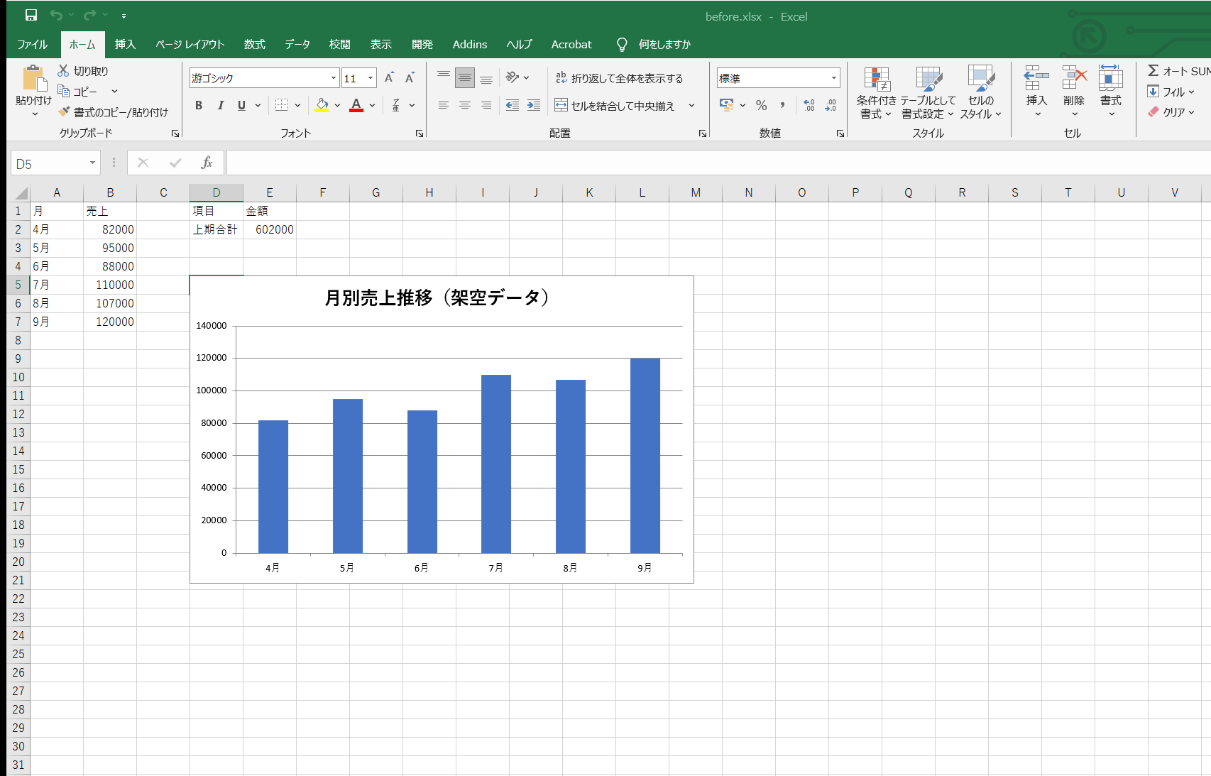Expand the borders dropdown arrow
Screen dimensions: 1211x776
click(x=297, y=105)
